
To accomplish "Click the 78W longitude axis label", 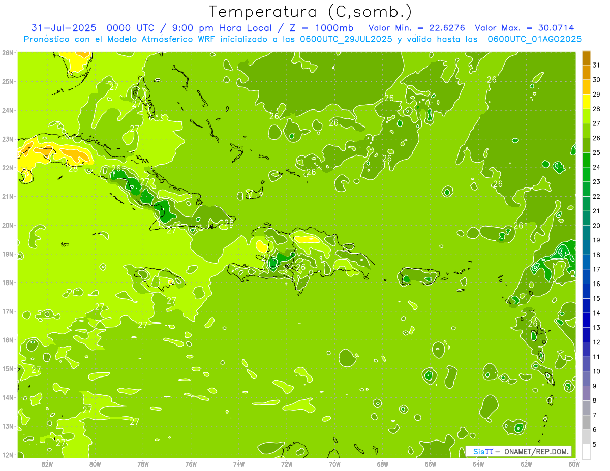I will (143, 464).
